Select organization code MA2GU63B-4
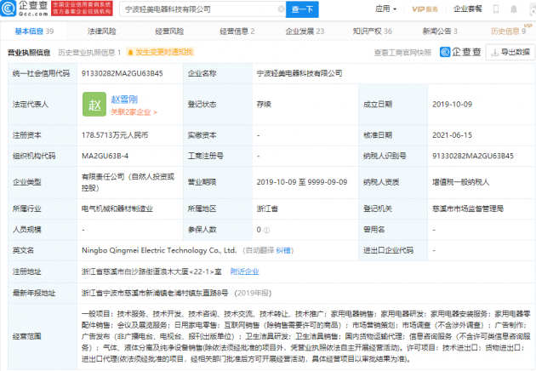The width and height of the screenshot is (536, 371). [105, 156]
